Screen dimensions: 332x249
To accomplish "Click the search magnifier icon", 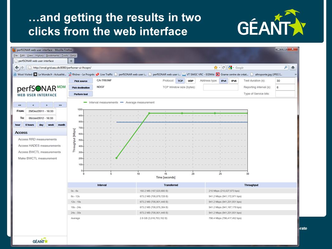I will (x=286, y=68).
